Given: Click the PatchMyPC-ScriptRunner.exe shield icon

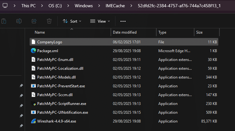Looking at the screenshot, I should pos(33,104).
